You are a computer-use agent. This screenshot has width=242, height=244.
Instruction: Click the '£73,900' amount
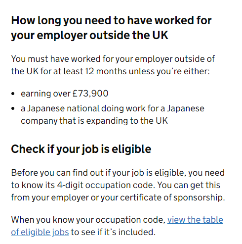click(x=90, y=94)
